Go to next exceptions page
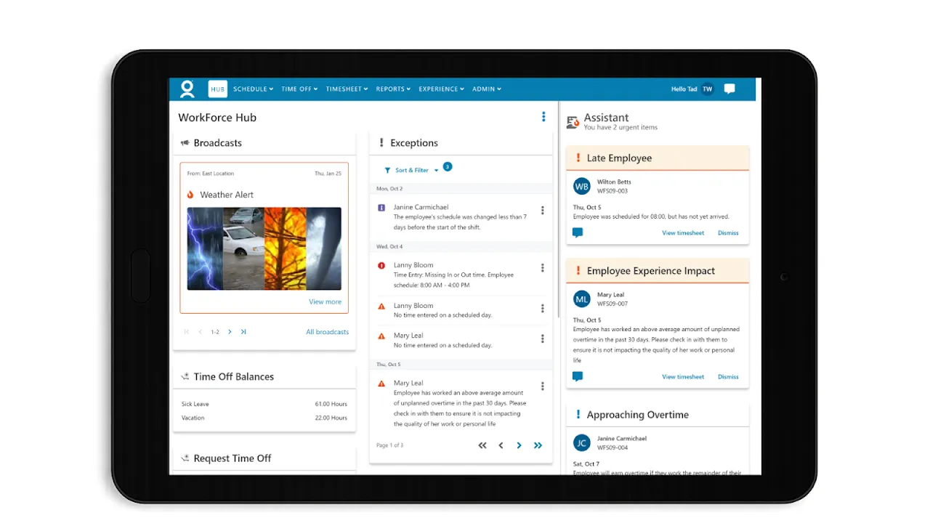 point(519,445)
